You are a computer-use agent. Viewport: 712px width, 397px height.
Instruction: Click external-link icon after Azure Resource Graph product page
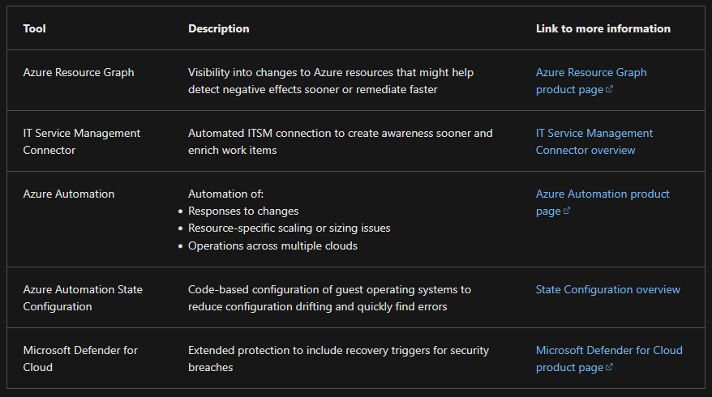pyautogui.click(x=609, y=89)
